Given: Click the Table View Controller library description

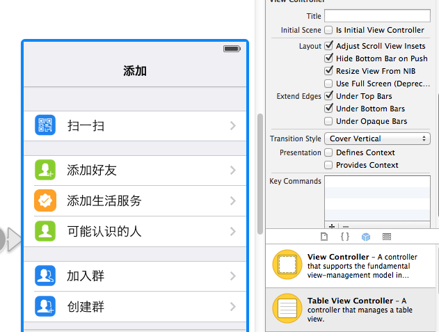Looking at the screenshot, I should coord(360,310).
